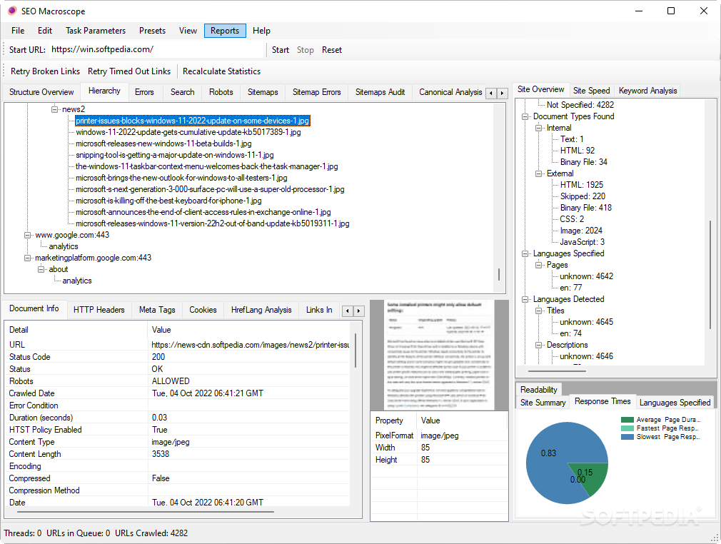Viewport: 721px width, 544px height.
Task: Click the SEO Macroscope app icon
Action: click(x=12, y=11)
